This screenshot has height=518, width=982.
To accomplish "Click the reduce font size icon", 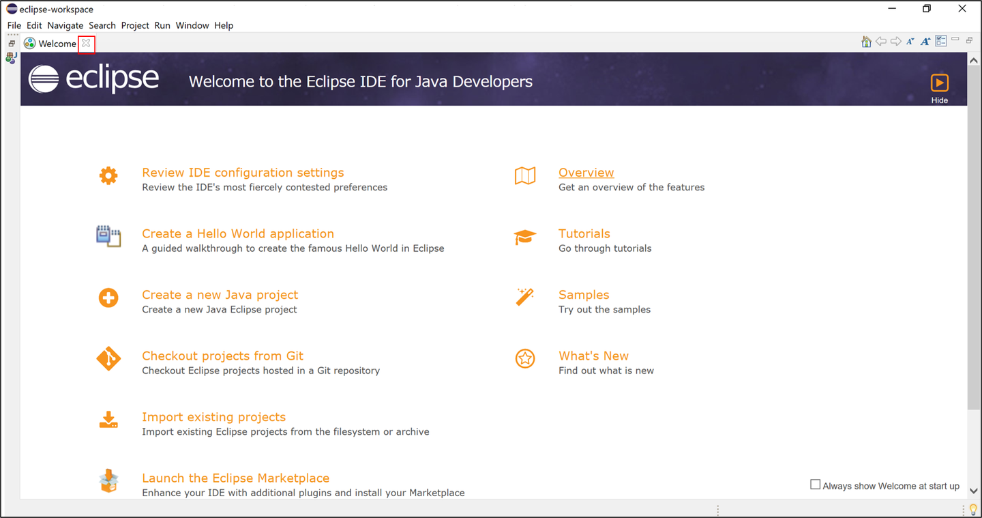I will pyautogui.click(x=910, y=42).
